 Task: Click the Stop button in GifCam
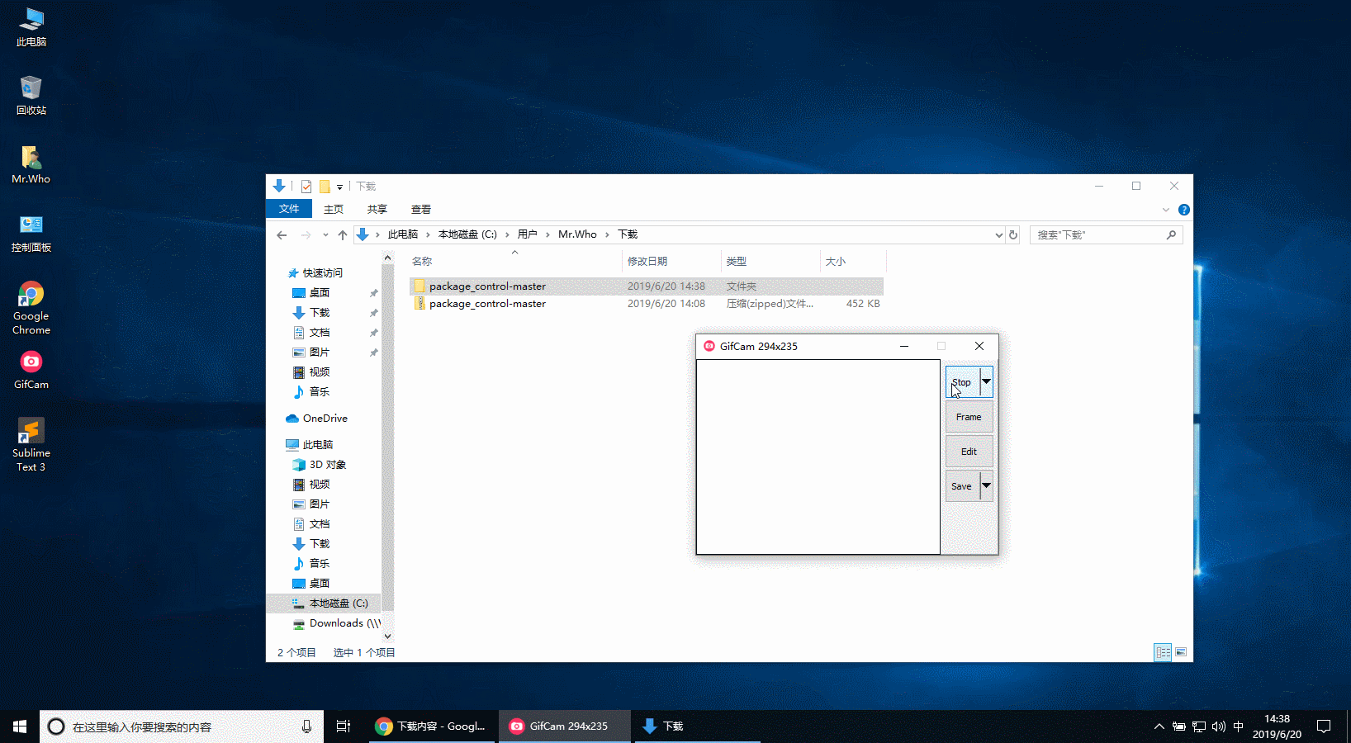962,382
